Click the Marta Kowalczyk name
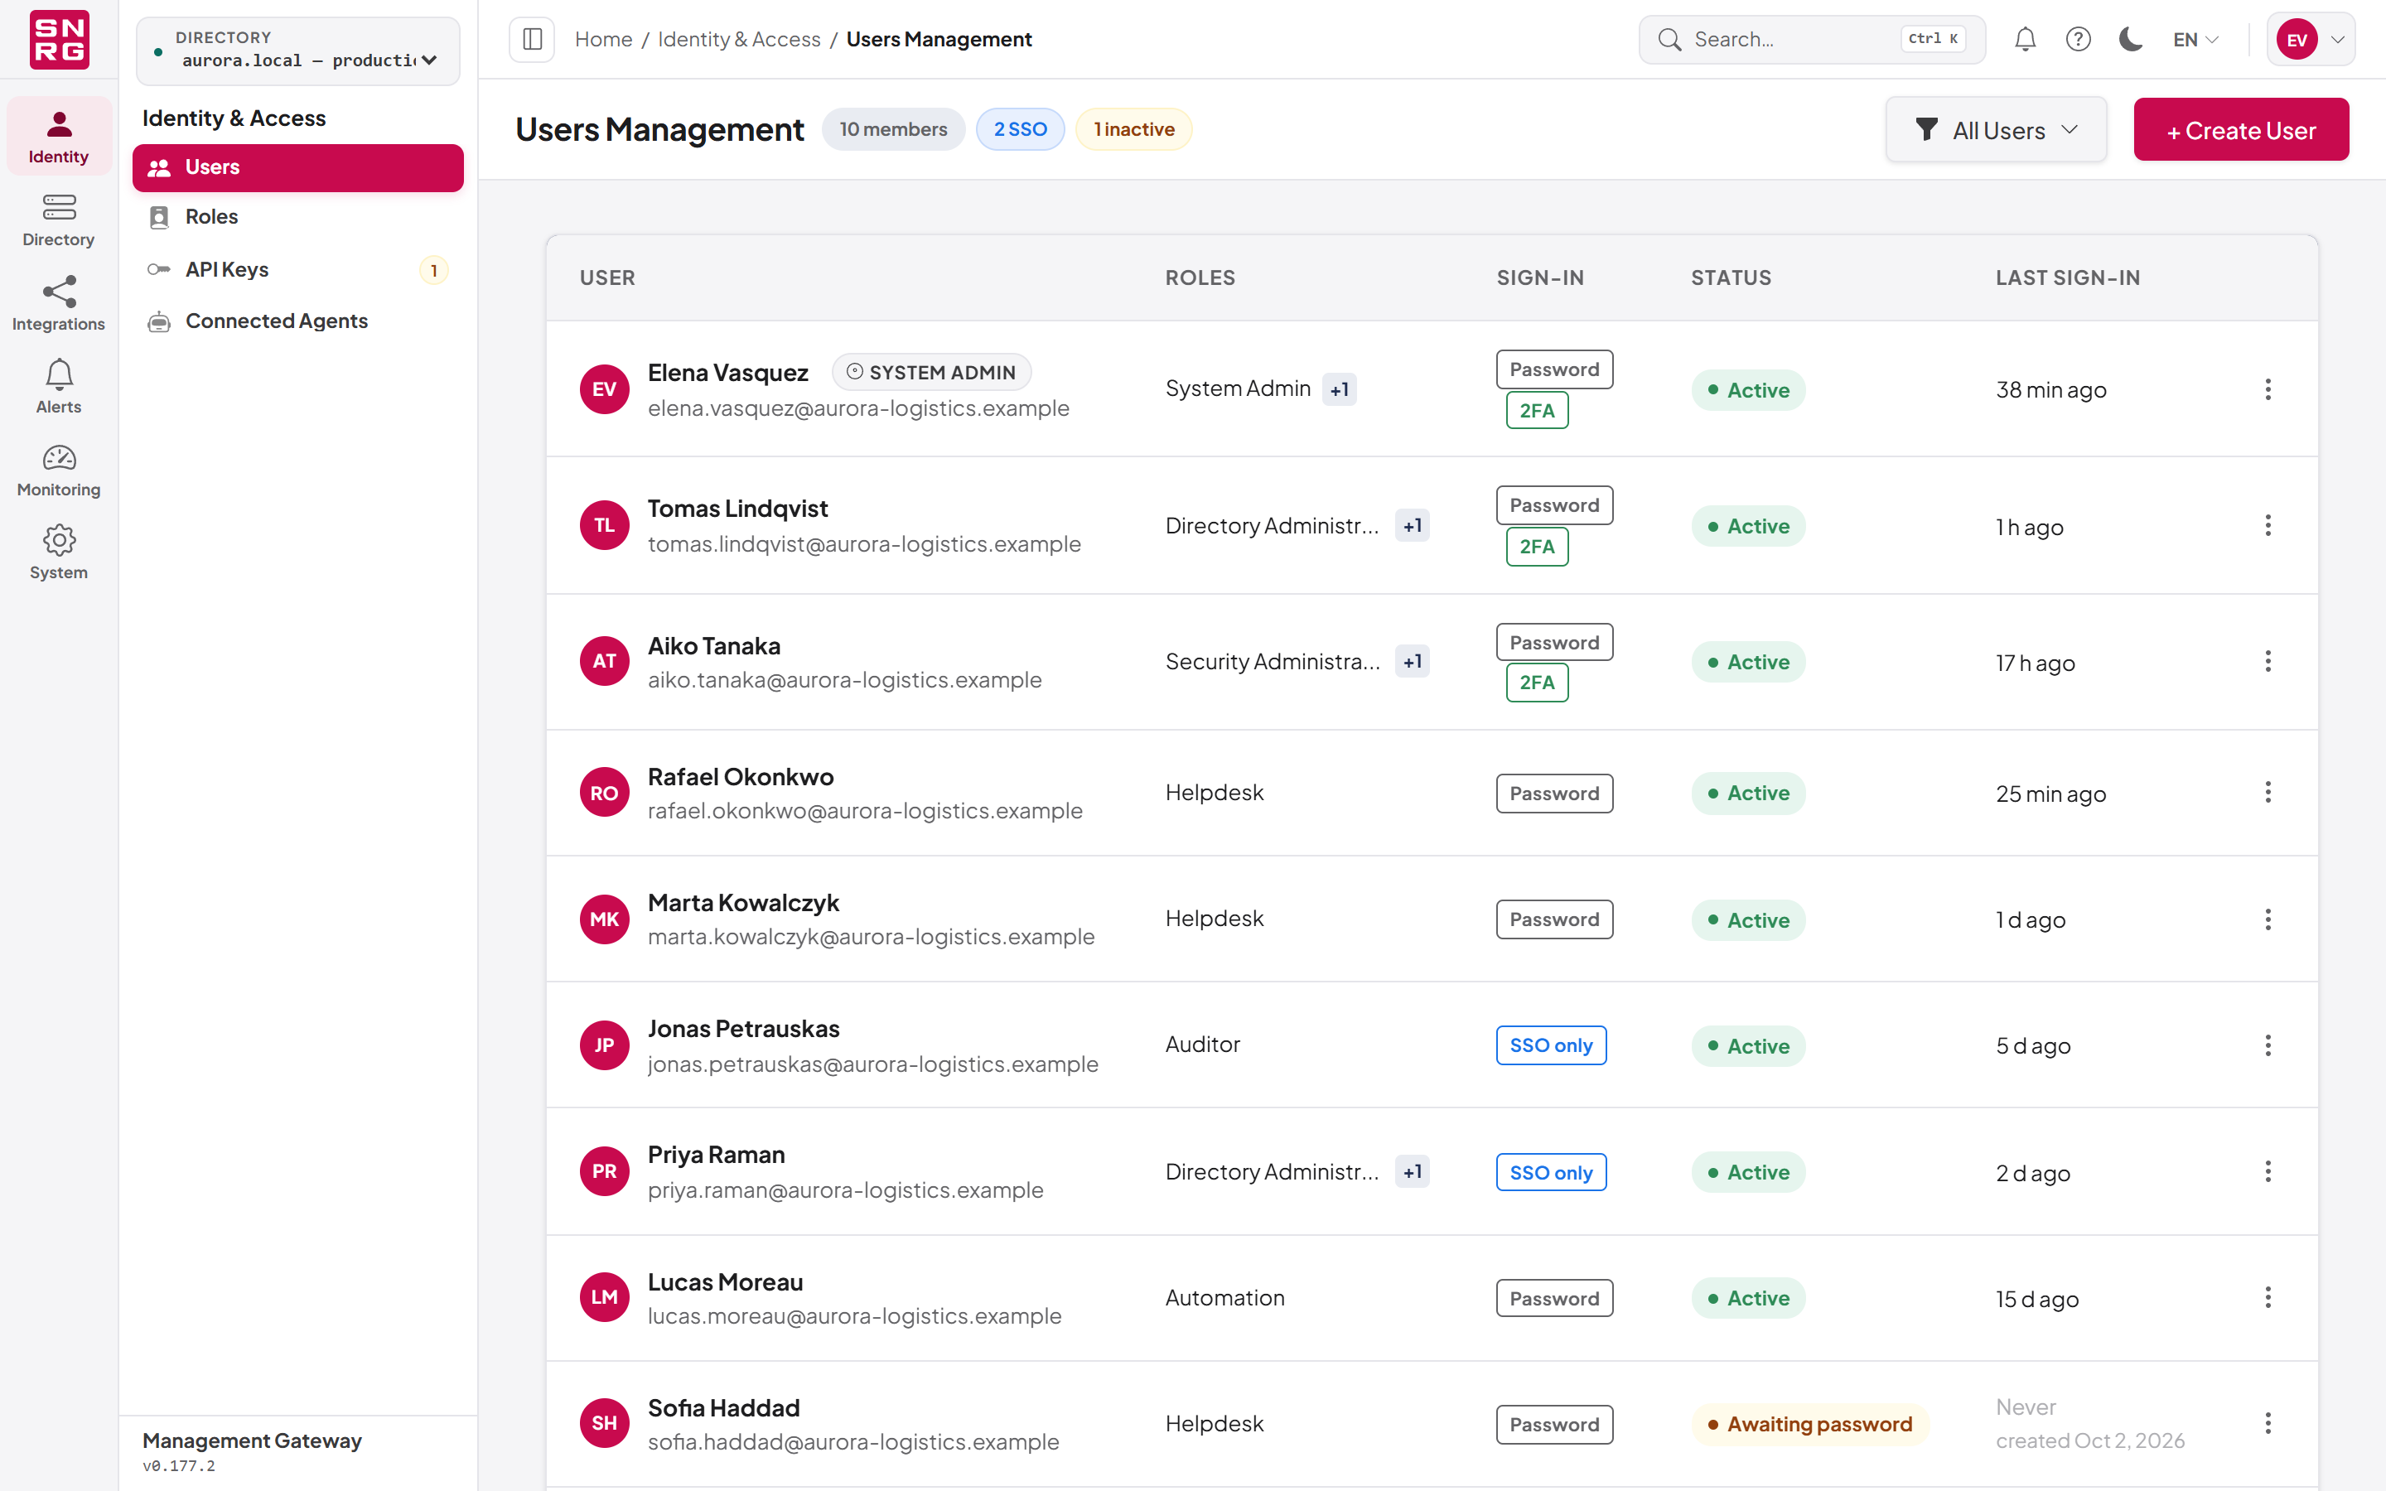 [x=743, y=902]
